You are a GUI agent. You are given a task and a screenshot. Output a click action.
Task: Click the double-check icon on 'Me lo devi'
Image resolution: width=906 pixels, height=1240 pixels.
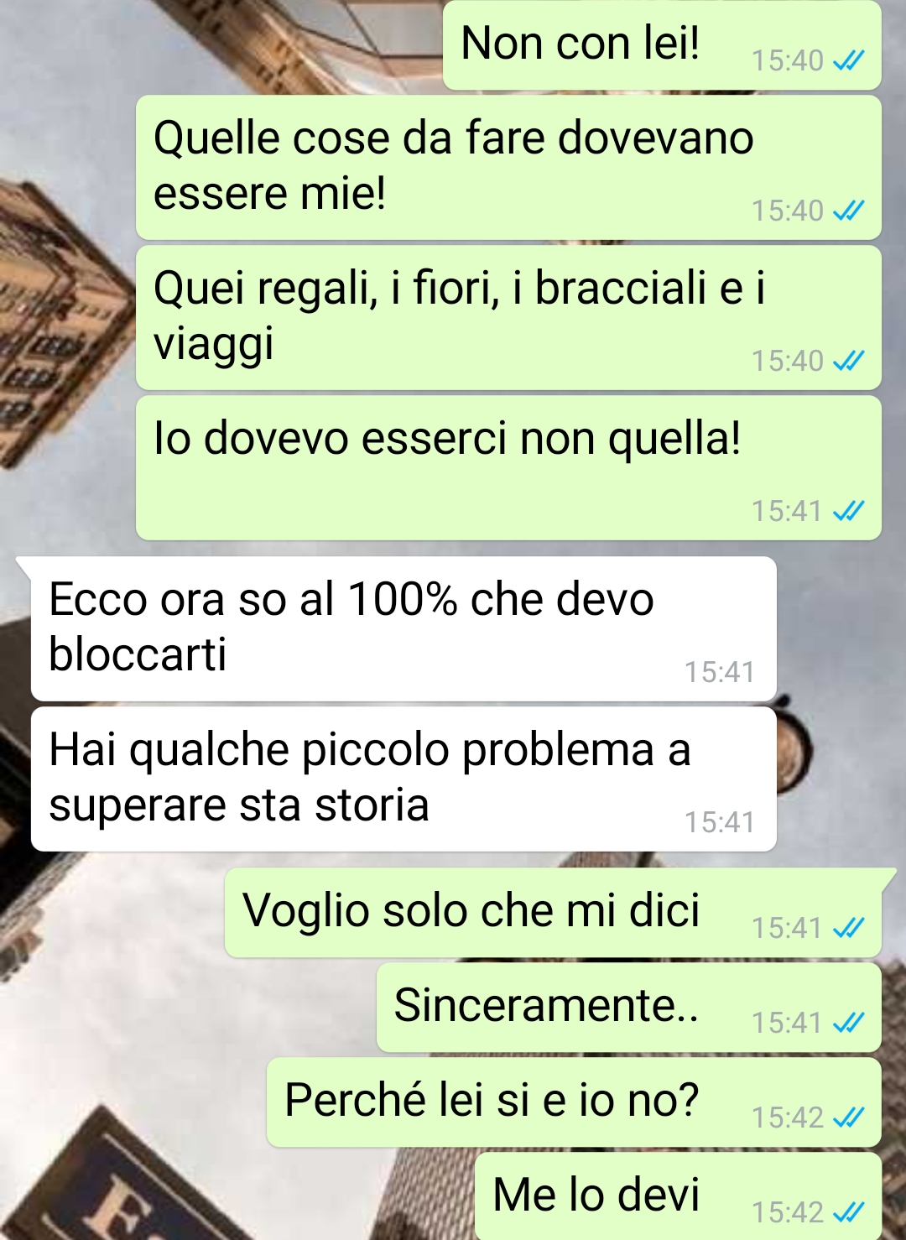point(848,1212)
